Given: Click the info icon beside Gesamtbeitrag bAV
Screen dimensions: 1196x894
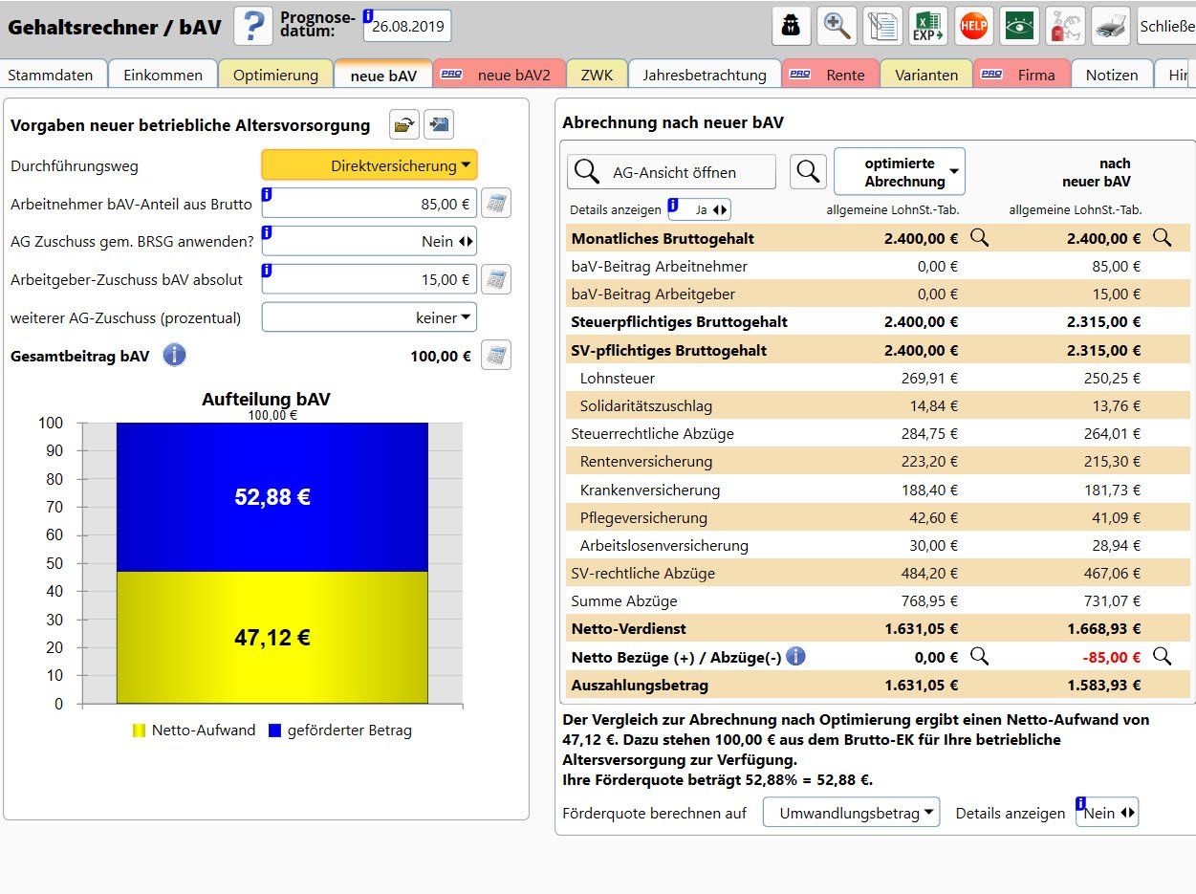Looking at the screenshot, I should (x=174, y=356).
